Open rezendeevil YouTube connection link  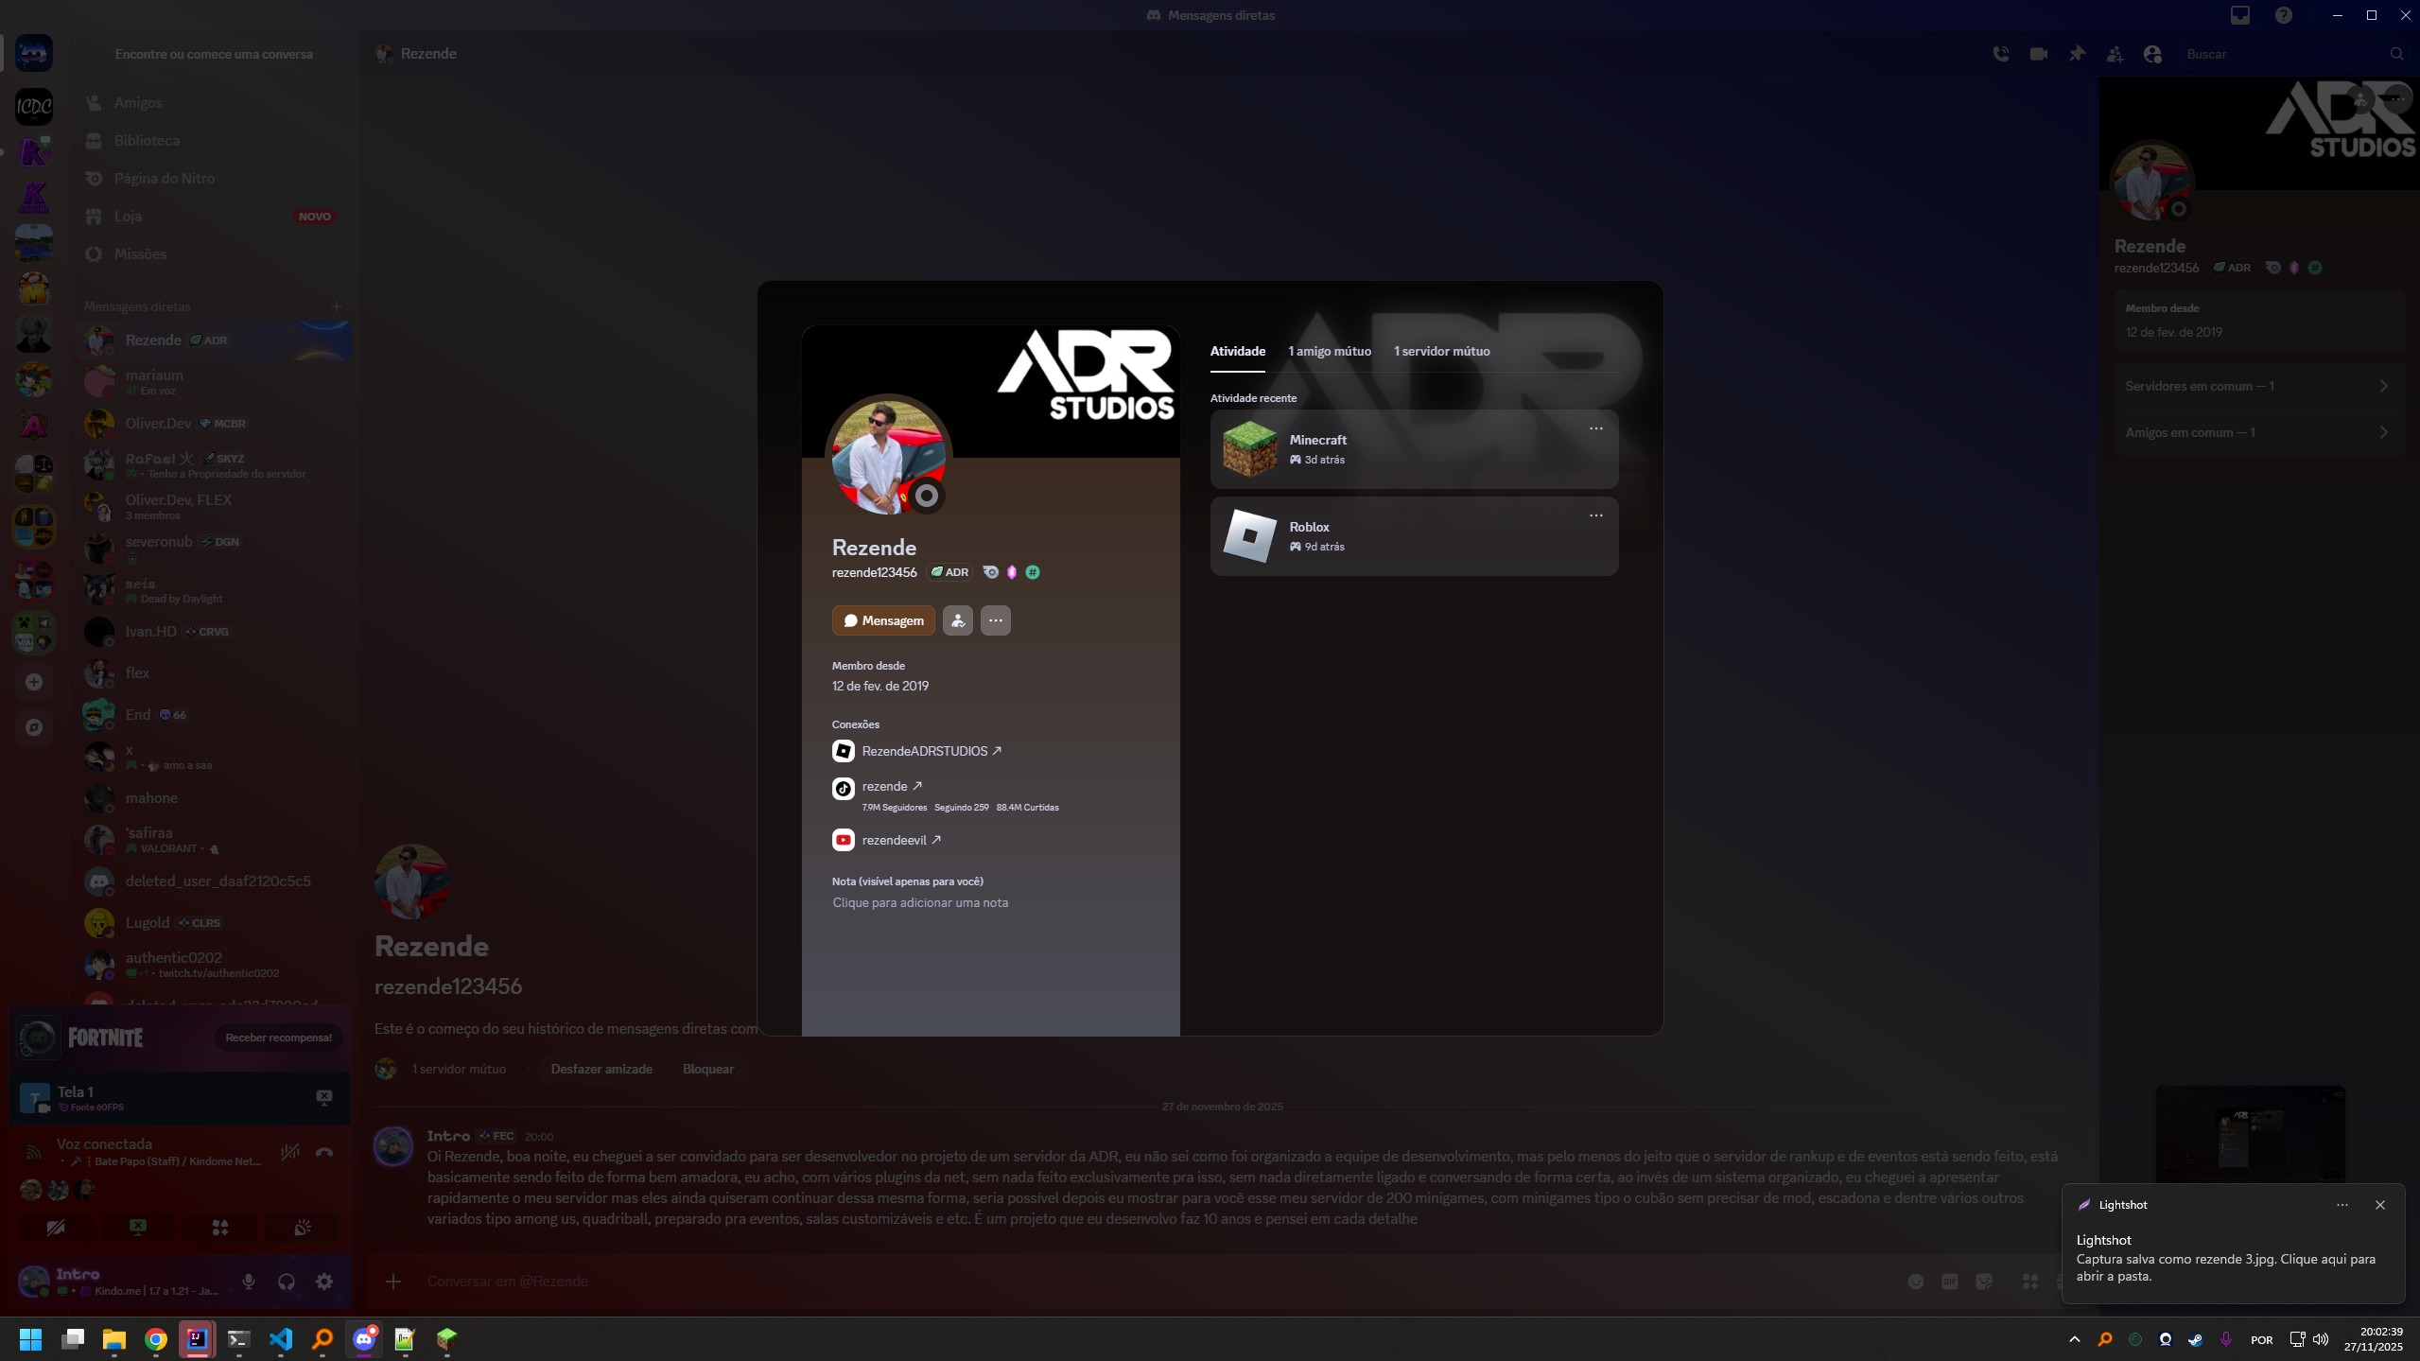click(895, 840)
